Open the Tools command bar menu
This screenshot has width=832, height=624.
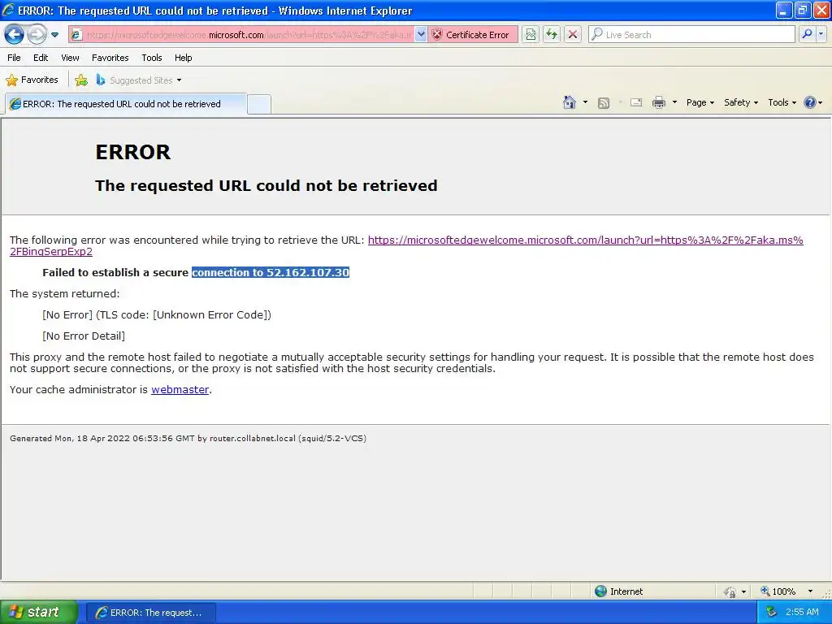click(x=782, y=102)
